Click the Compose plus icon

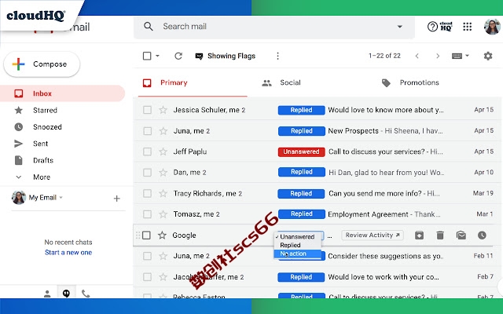18,64
